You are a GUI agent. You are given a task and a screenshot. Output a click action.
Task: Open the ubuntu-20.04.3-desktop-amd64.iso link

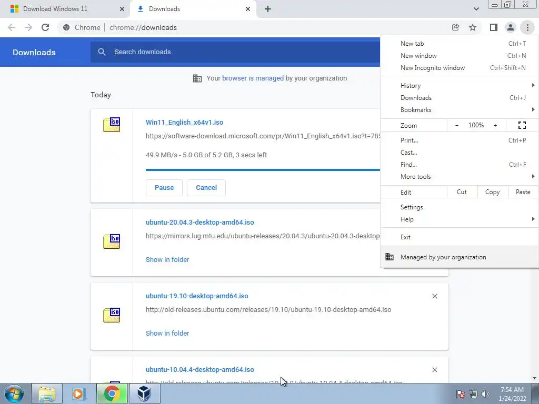click(x=199, y=223)
